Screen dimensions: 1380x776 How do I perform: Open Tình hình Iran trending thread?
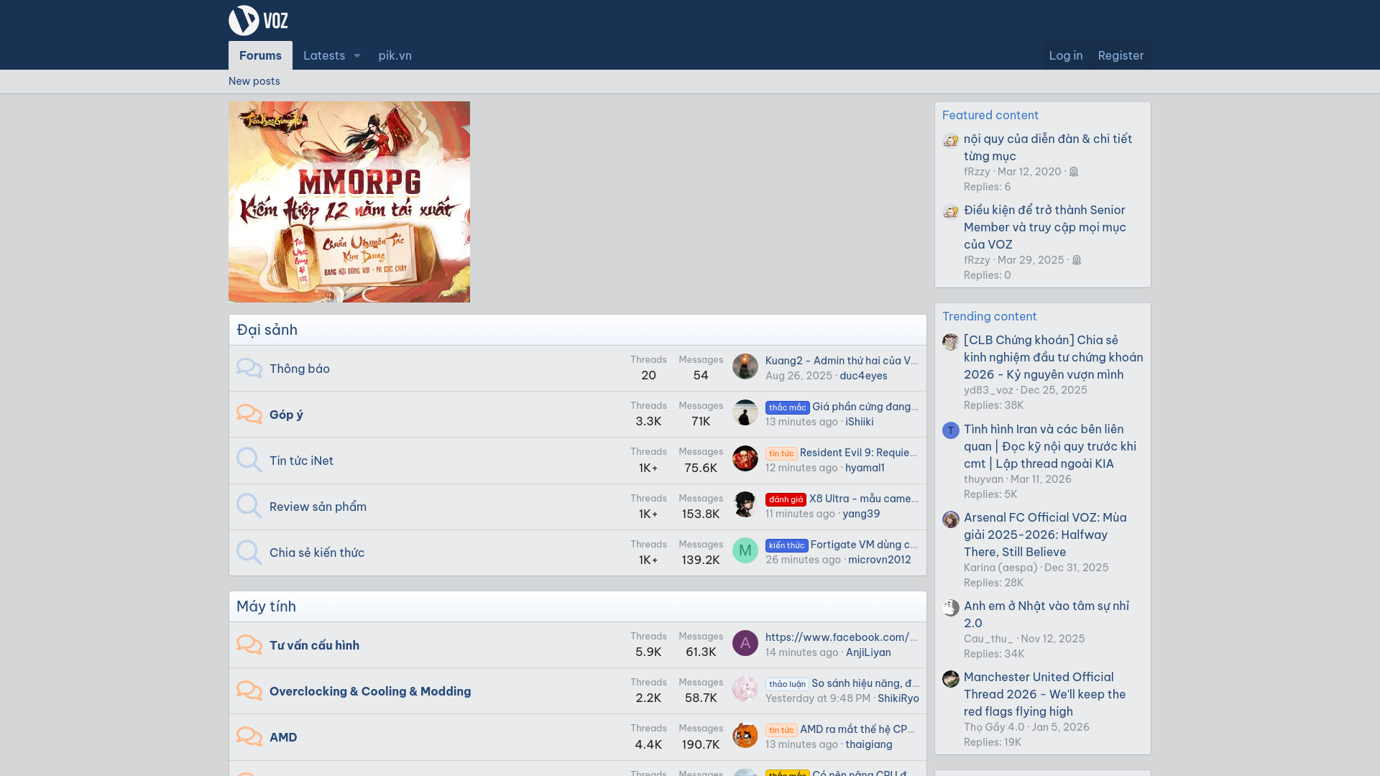click(x=1050, y=446)
